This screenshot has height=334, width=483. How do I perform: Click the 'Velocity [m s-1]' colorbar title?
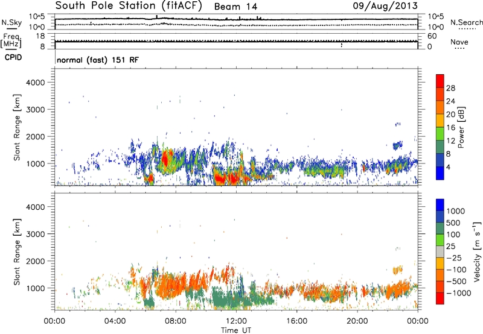pyautogui.click(x=477, y=251)
